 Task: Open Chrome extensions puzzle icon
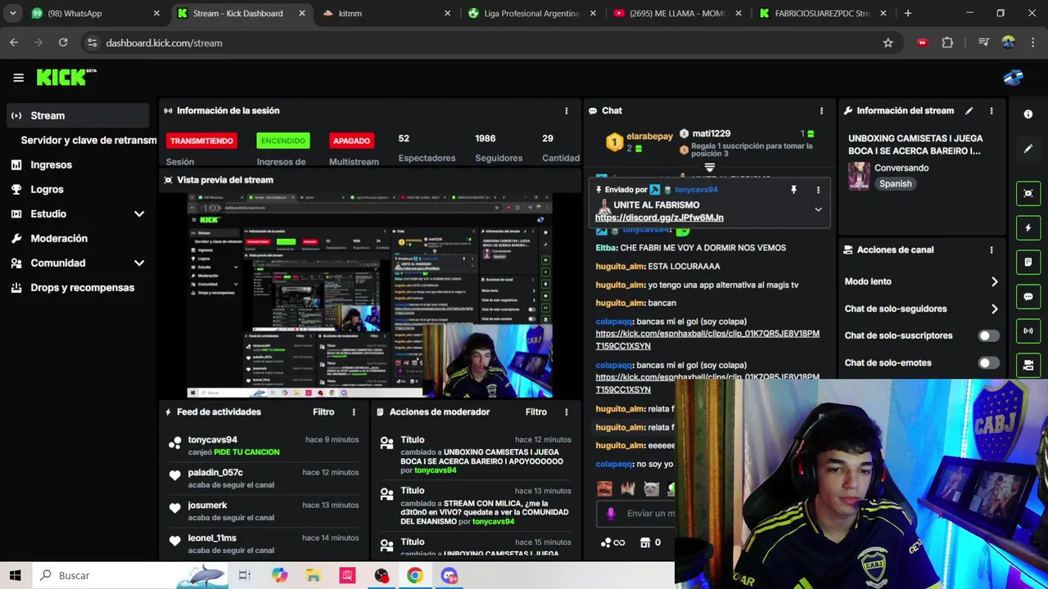tap(947, 43)
